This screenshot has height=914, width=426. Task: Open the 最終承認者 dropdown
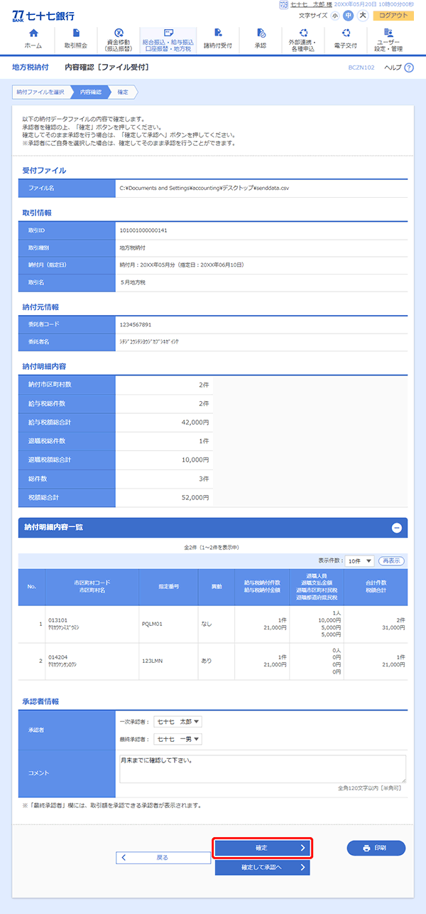[x=177, y=739]
